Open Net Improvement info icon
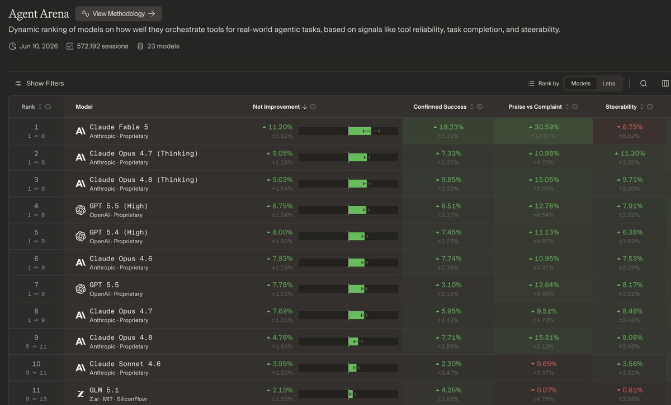Image resolution: width=671 pixels, height=405 pixels. (x=313, y=107)
